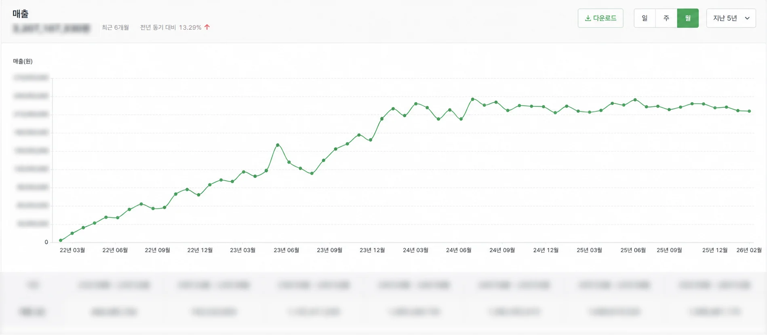Click the 25년 03월 axis label
Screen dimensions: 767x335
pos(589,250)
